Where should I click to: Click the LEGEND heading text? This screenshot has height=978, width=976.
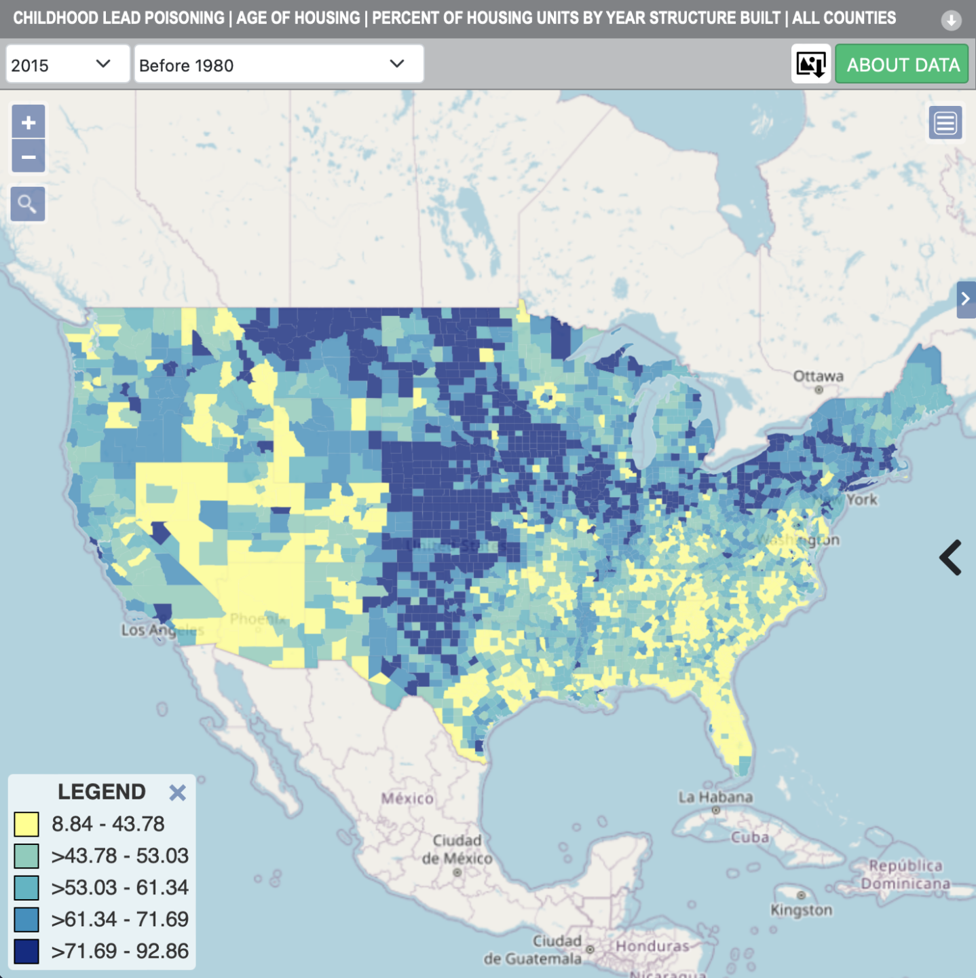[x=101, y=792]
